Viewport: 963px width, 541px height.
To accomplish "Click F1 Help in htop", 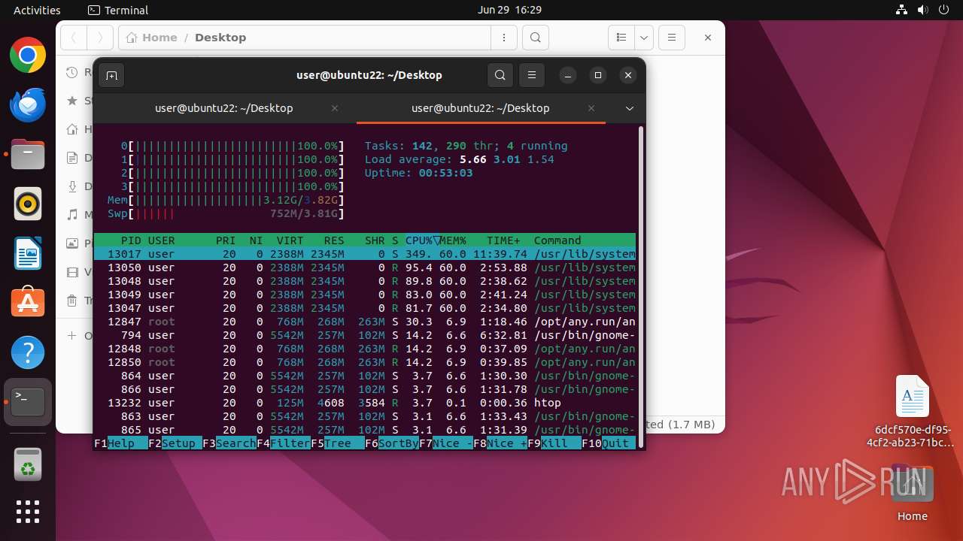I will coord(120,443).
